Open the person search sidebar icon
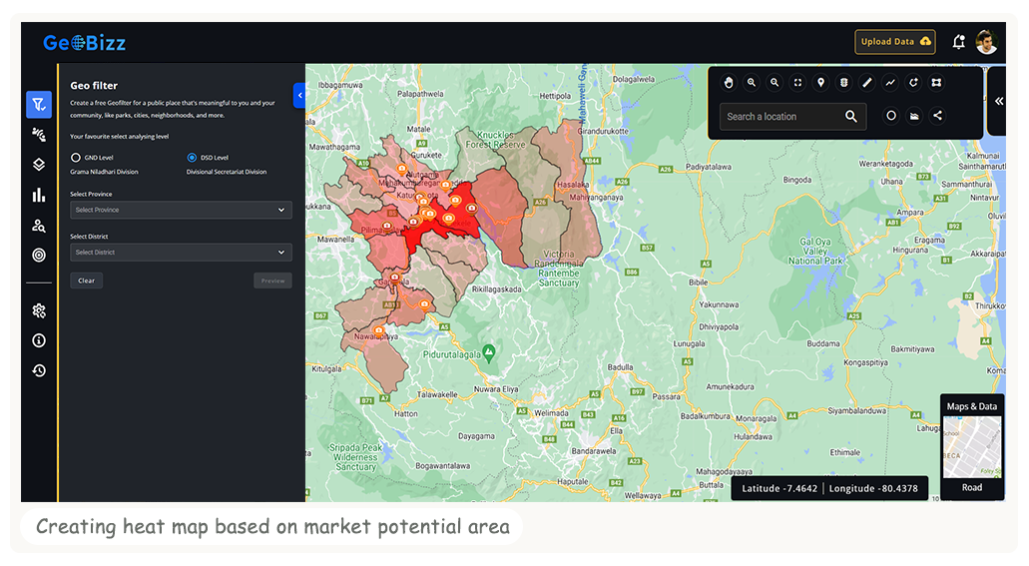Image resolution: width=1029 pixels, height=566 pixels. click(x=39, y=226)
